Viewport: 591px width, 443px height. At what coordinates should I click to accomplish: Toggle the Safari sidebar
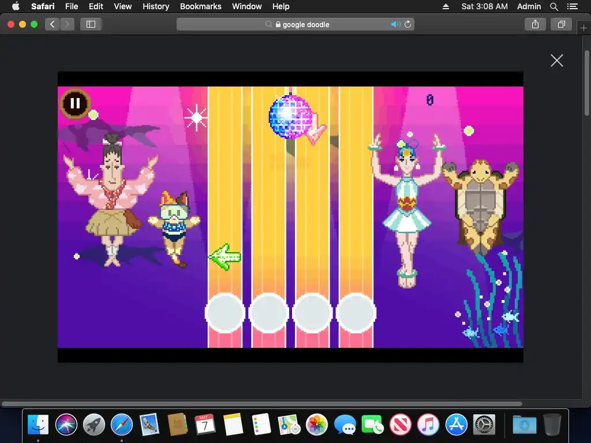pyautogui.click(x=91, y=24)
